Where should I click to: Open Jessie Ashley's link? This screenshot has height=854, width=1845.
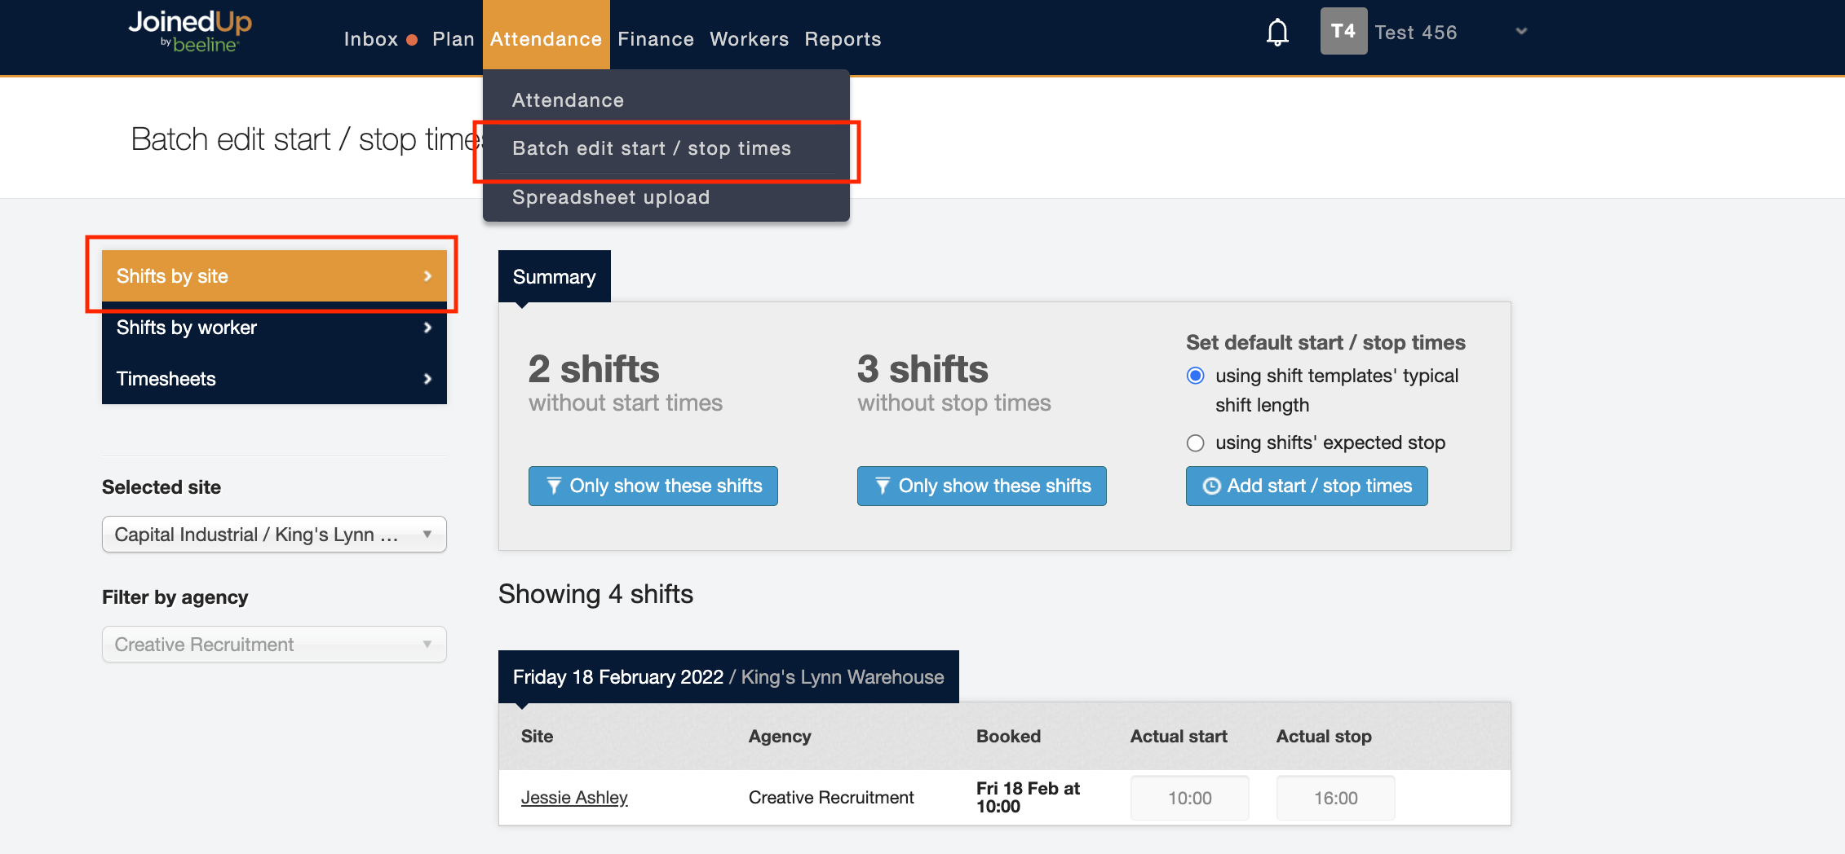click(x=574, y=798)
